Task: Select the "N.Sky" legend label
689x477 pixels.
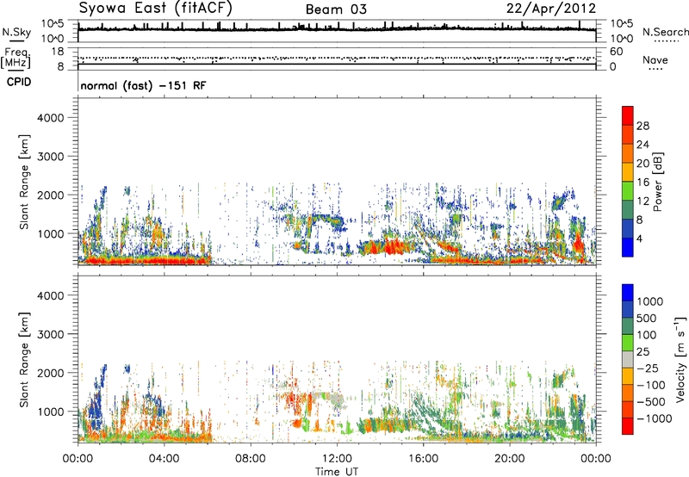Action: click(x=16, y=32)
